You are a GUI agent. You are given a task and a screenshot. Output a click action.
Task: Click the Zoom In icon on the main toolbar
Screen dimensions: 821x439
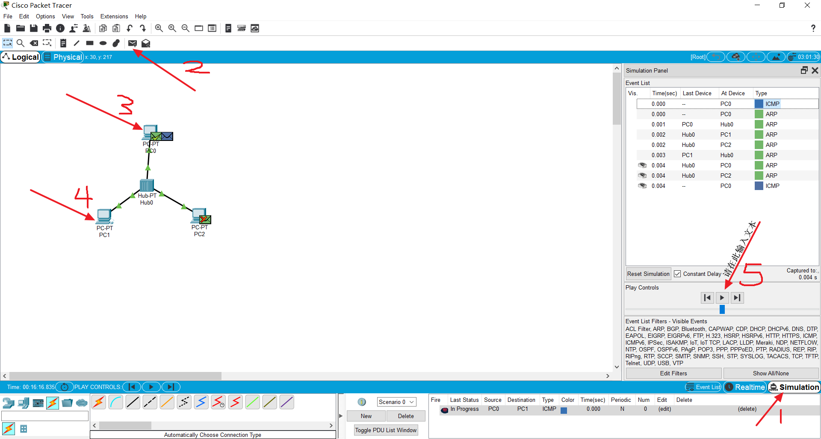pyautogui.click(x=159, y=28)
